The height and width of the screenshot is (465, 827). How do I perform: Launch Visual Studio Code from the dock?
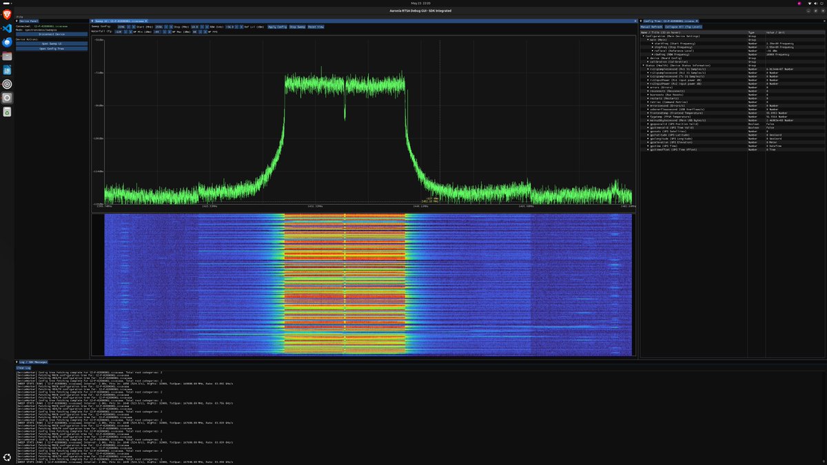(7, 28)
